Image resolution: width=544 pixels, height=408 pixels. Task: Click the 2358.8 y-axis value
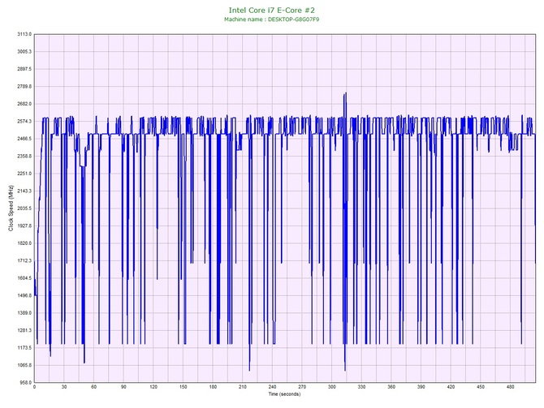coord(24,157)
